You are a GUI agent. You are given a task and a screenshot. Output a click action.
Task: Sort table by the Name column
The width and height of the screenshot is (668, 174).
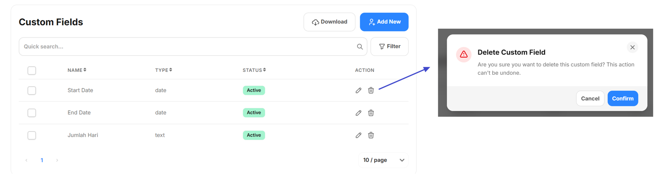tap(77, 70)
